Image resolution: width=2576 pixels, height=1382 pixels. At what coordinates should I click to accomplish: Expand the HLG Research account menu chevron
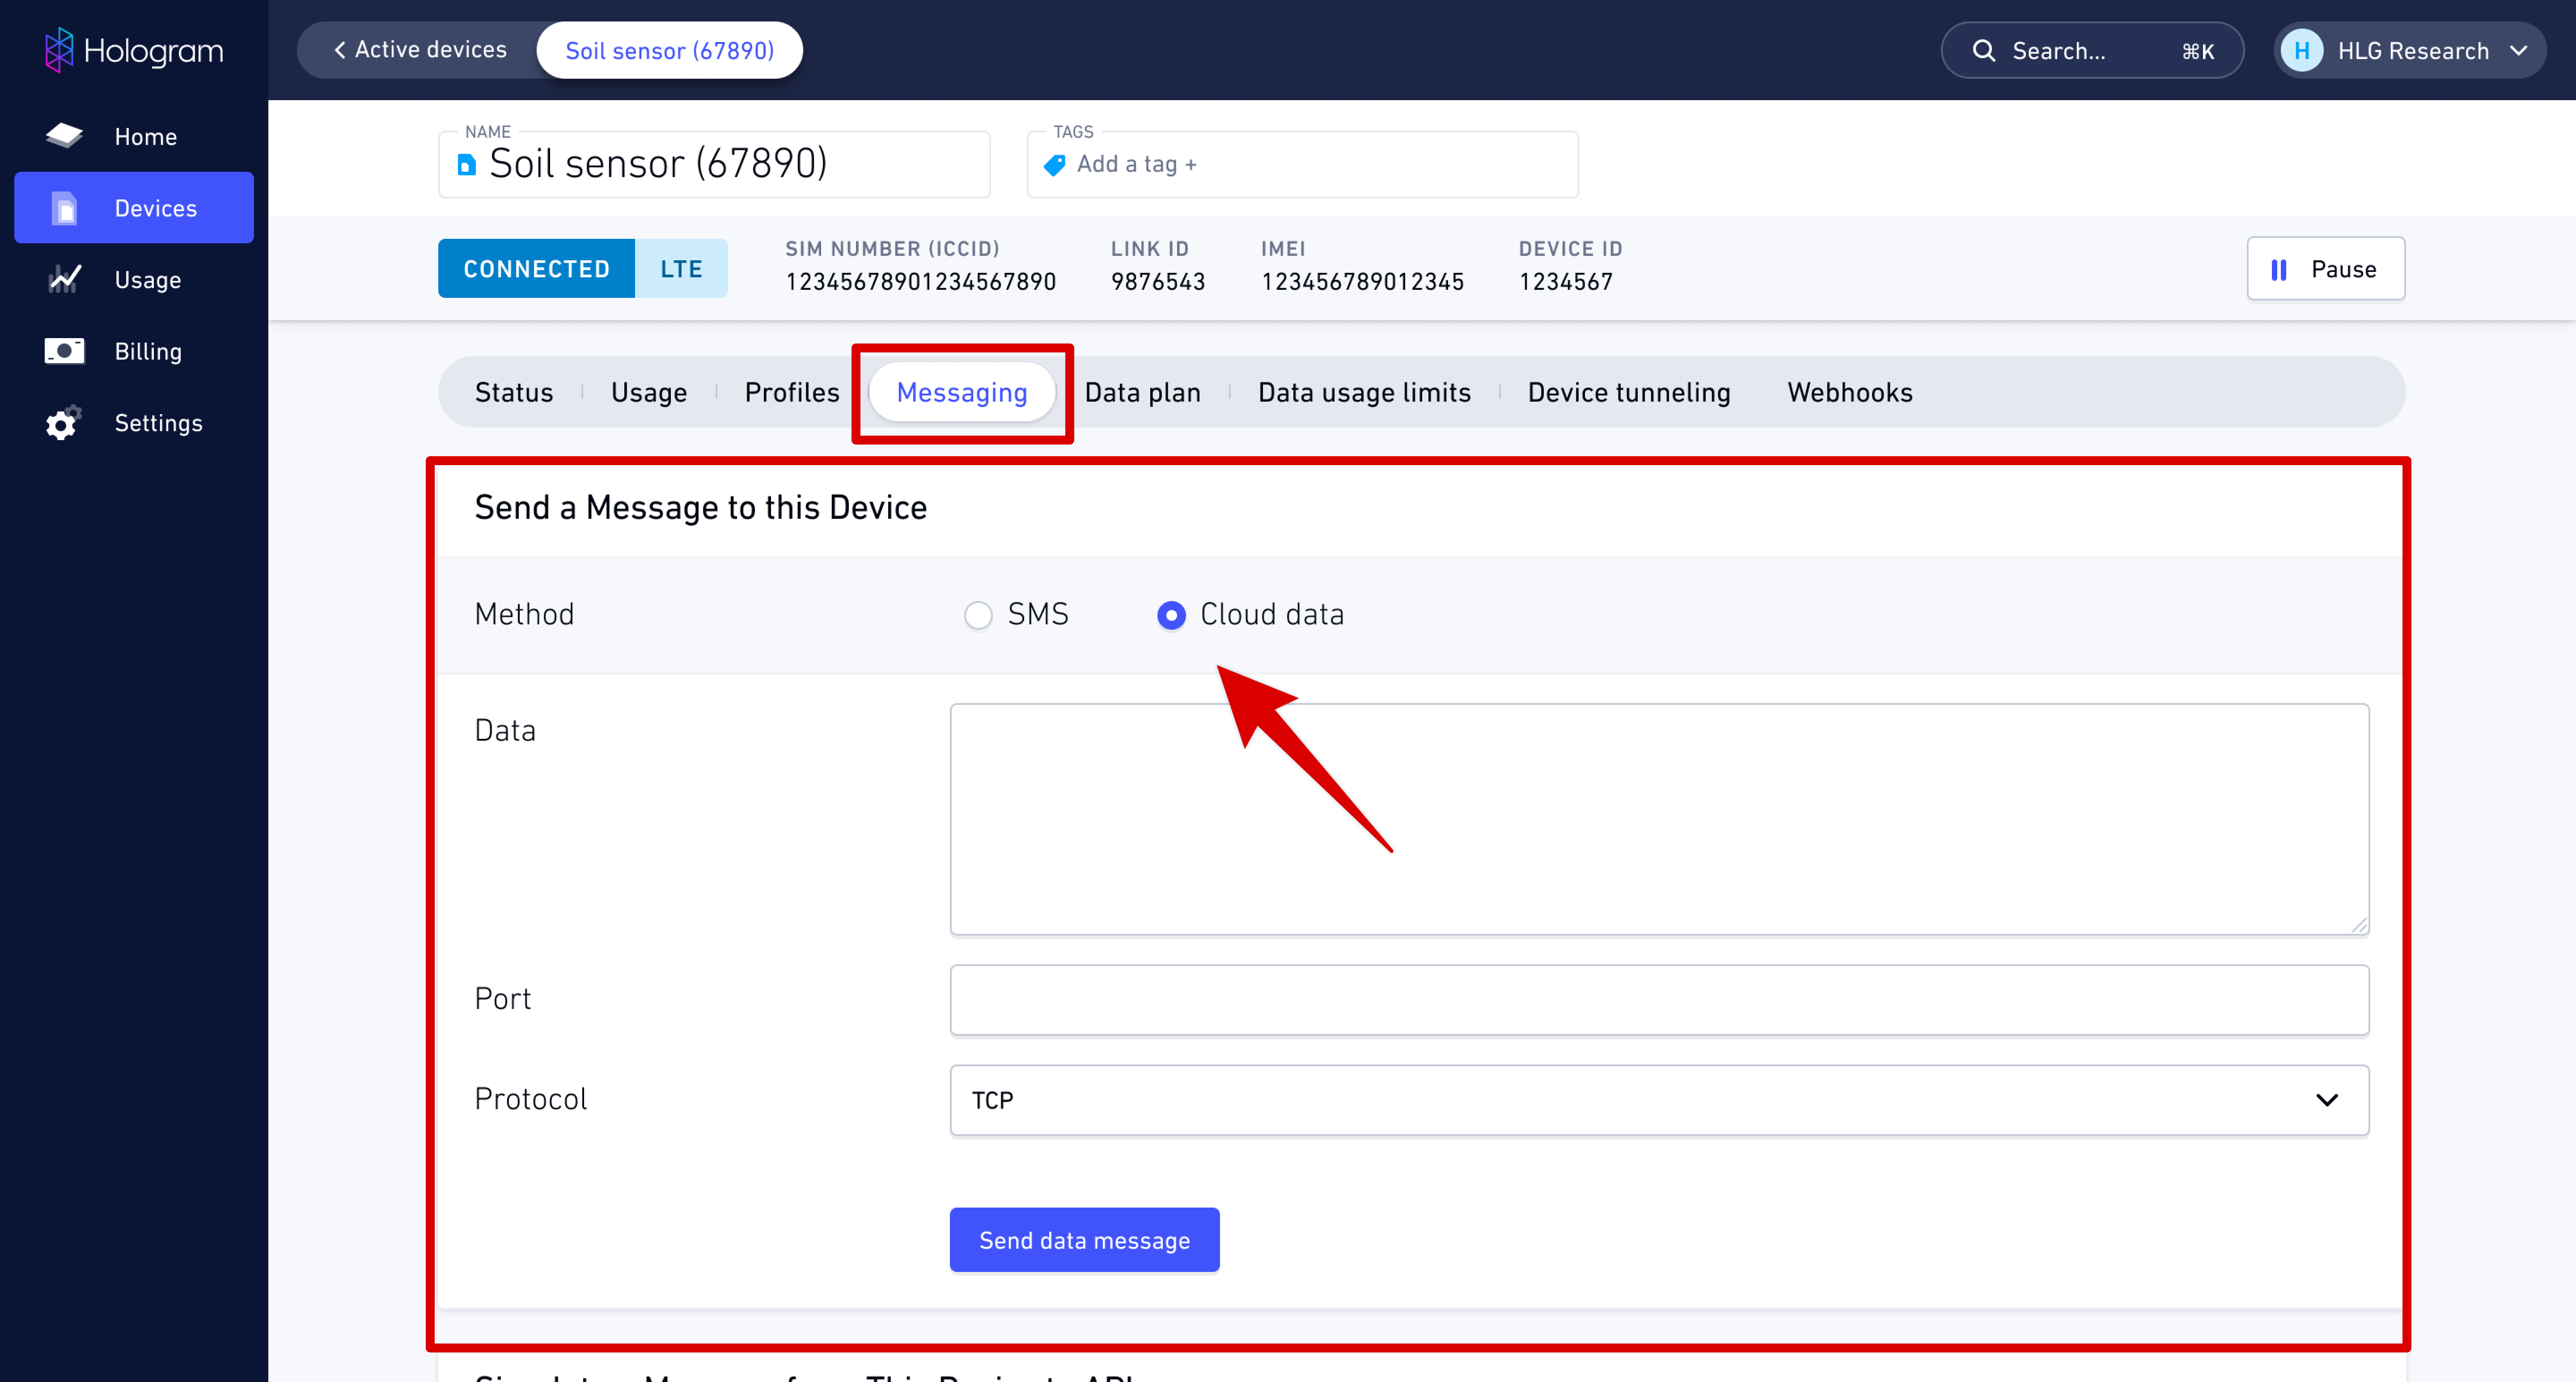coord(2519,51)
